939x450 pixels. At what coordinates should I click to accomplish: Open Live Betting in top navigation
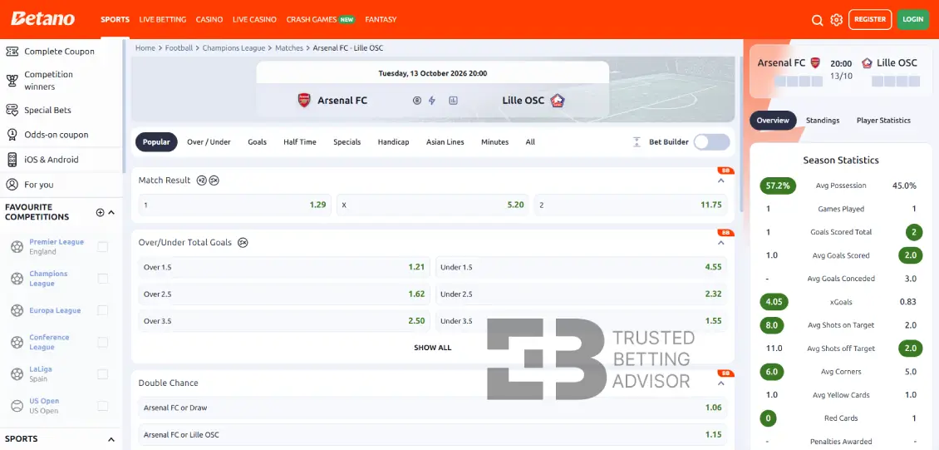(163, 20)
